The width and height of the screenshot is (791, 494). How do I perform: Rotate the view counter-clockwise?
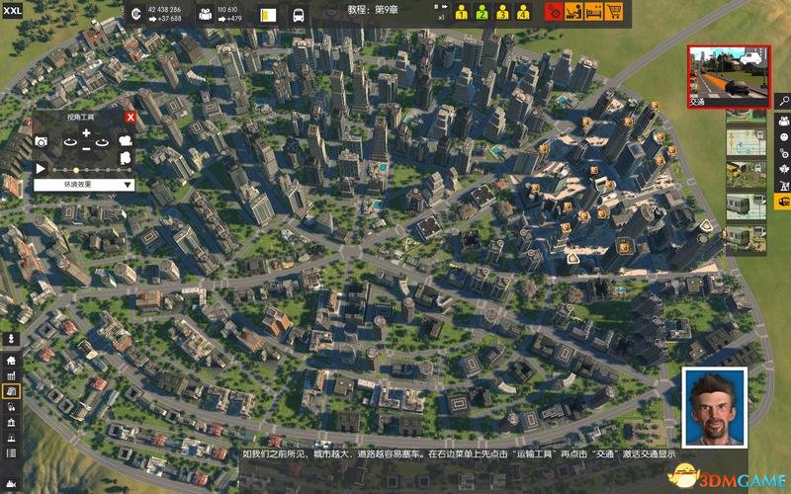coord(70,142)
